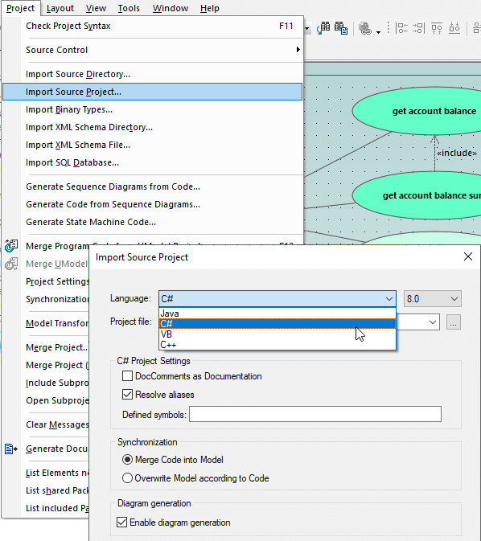Image resolution: width=481 pixels, height=541 pixels.
Task: Expand the Project file combo box
Action: [432, 322]
